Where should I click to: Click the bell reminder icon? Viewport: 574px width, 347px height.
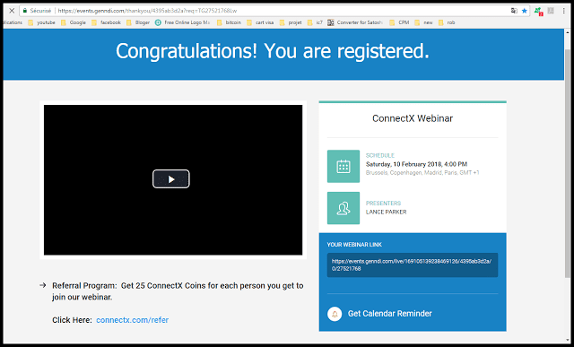coord(335,314)
